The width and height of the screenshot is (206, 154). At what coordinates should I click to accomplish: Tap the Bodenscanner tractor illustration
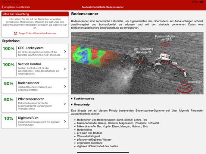click(x=137, y=63)
